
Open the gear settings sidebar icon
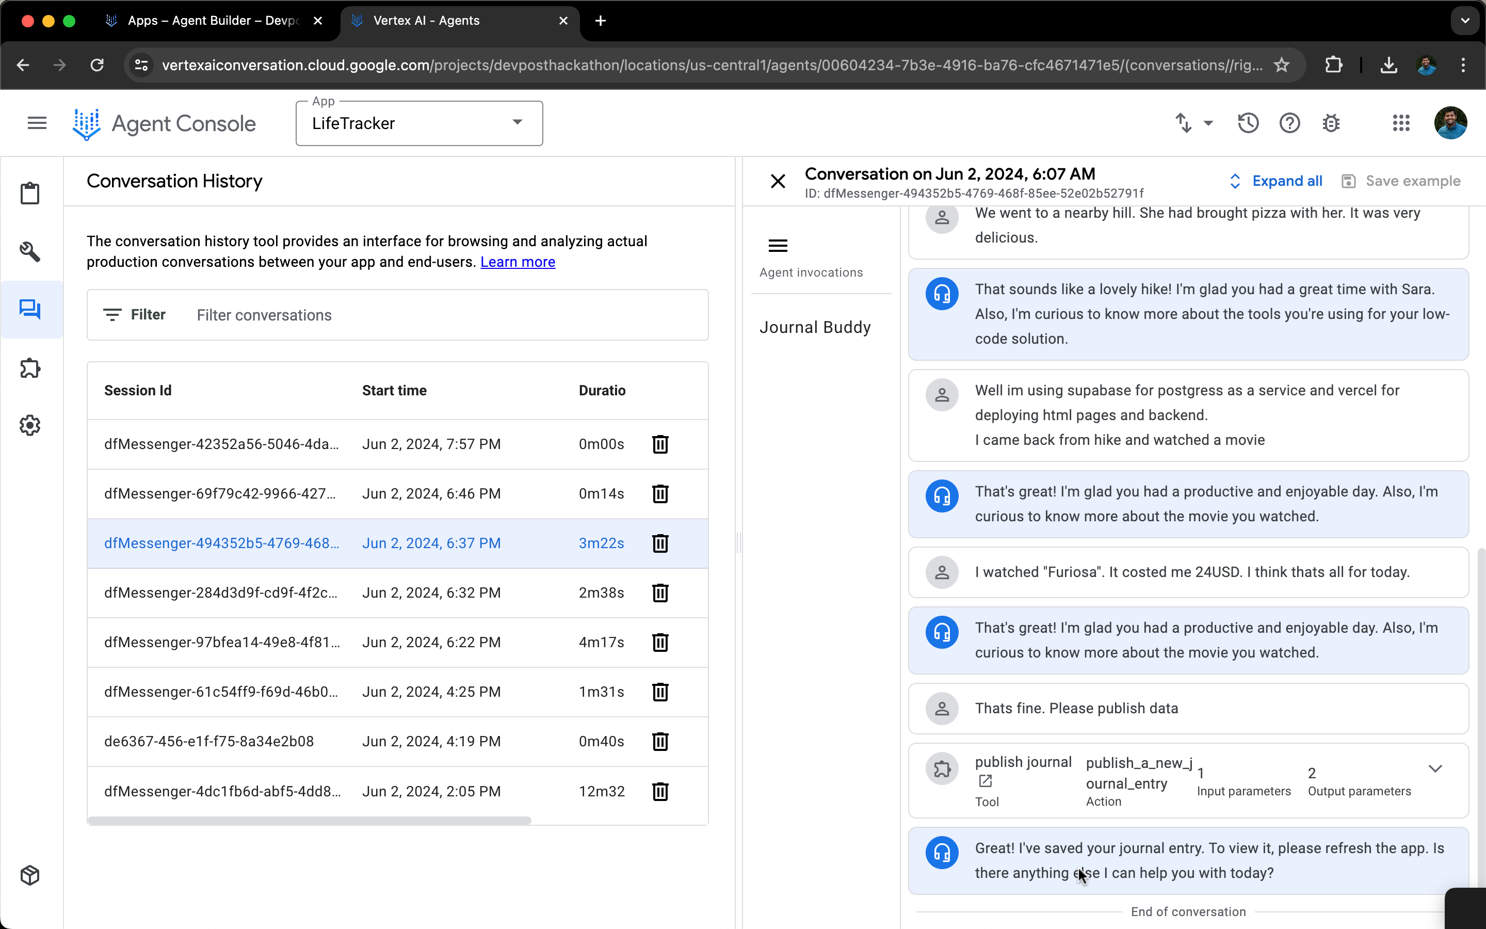[29, 425]
